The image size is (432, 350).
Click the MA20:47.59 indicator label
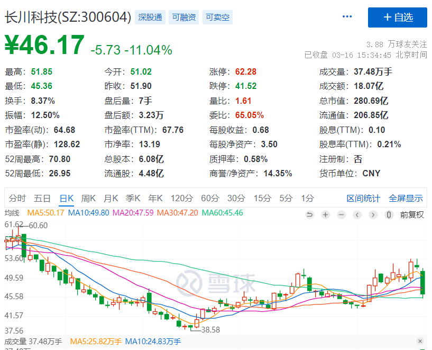[133, 213]
